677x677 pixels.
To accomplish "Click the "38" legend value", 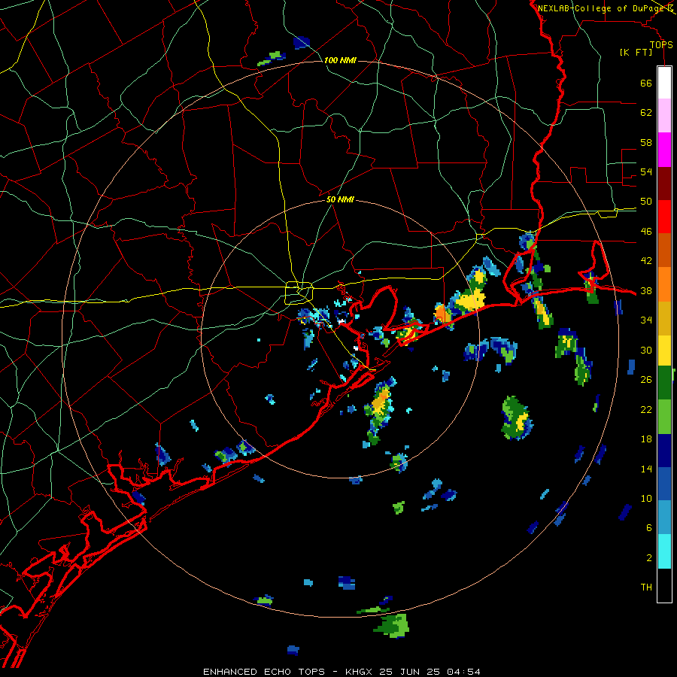I will pyautogui.click(x=646, y=291).
